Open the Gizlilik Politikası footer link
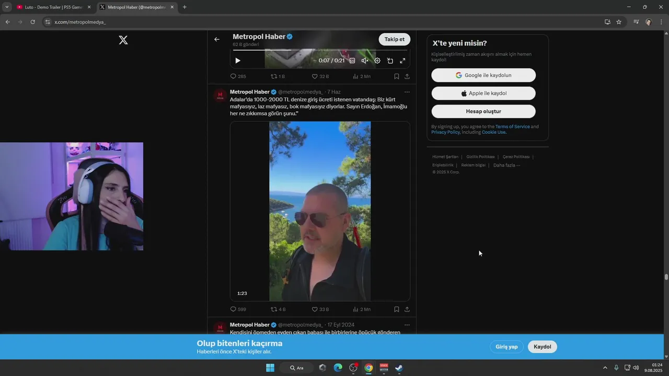669x376 pixels. (480, 157)
